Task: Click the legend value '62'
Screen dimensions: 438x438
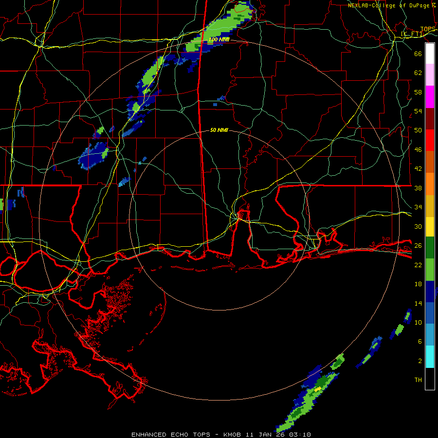Action: (x=418, y=73)
